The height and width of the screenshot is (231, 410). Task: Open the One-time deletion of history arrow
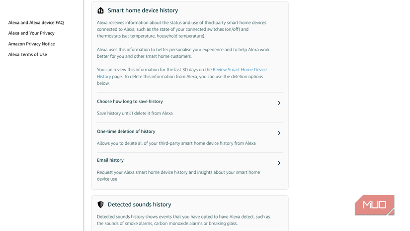coord(279,133)
